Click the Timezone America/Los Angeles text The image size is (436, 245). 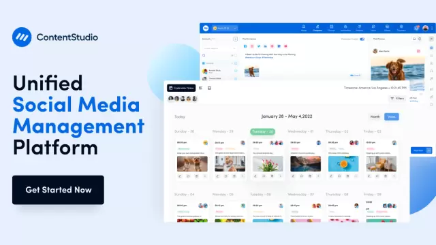point(375,88)
